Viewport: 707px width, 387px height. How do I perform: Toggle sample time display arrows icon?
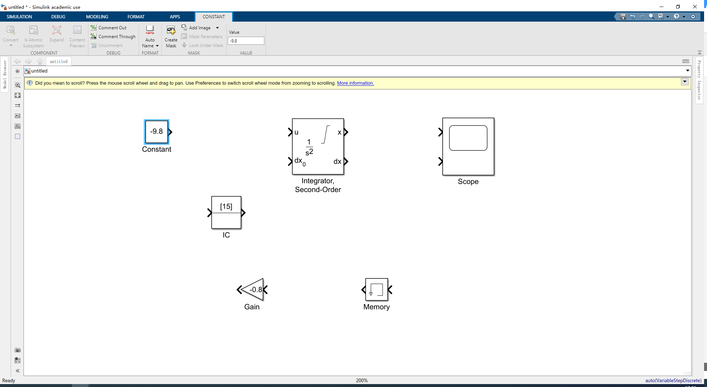pos(18,106)
